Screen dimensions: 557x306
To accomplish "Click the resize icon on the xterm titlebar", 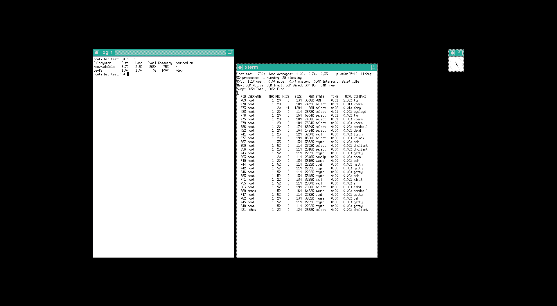I will (x=373, y=67).
